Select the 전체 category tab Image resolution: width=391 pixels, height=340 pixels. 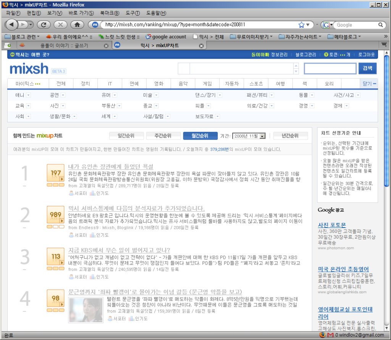61,83
